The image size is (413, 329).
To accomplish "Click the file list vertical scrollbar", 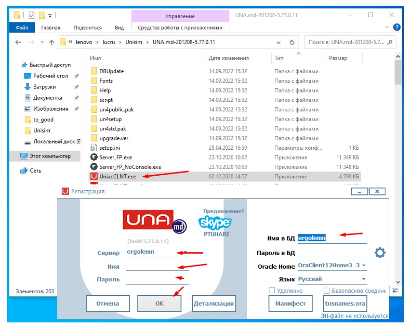I will (x=398, y=72).
